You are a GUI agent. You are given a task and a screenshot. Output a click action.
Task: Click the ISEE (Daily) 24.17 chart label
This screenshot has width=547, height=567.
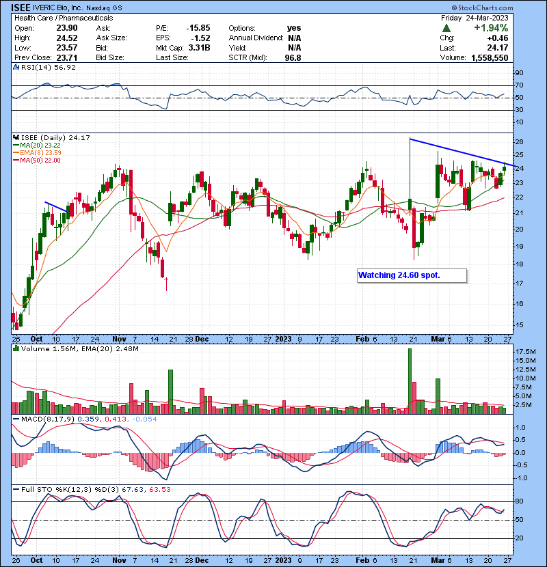55,137
